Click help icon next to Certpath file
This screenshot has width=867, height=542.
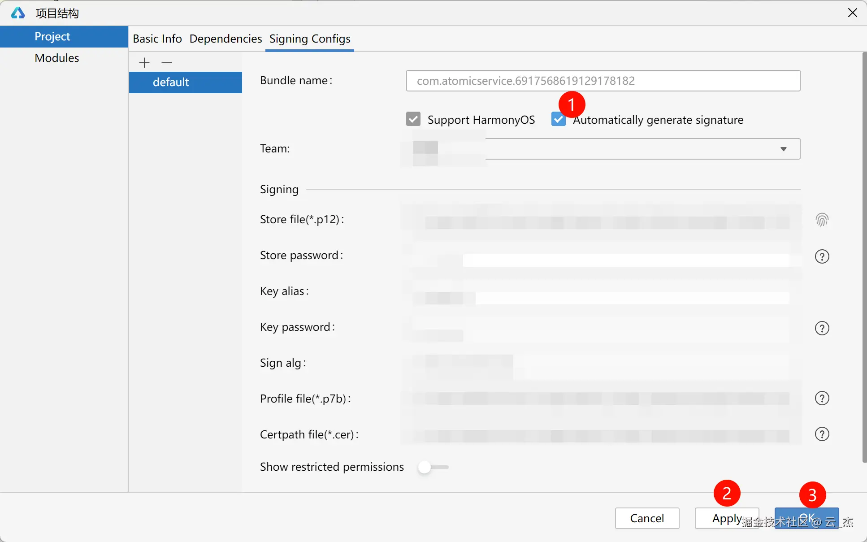(x=822, y=434)
